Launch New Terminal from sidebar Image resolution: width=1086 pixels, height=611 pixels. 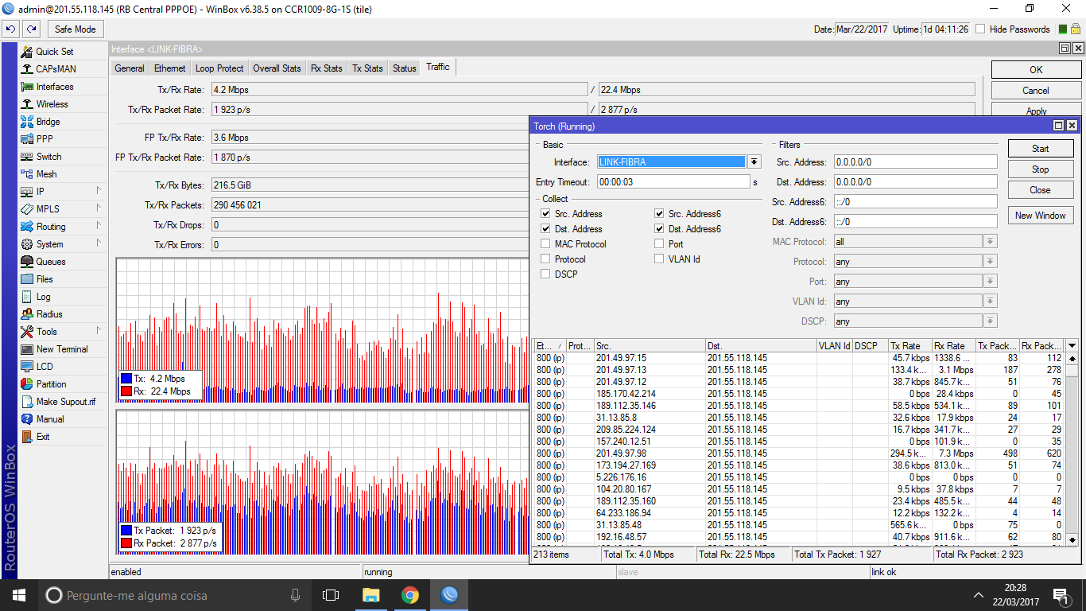click(61, 349)
